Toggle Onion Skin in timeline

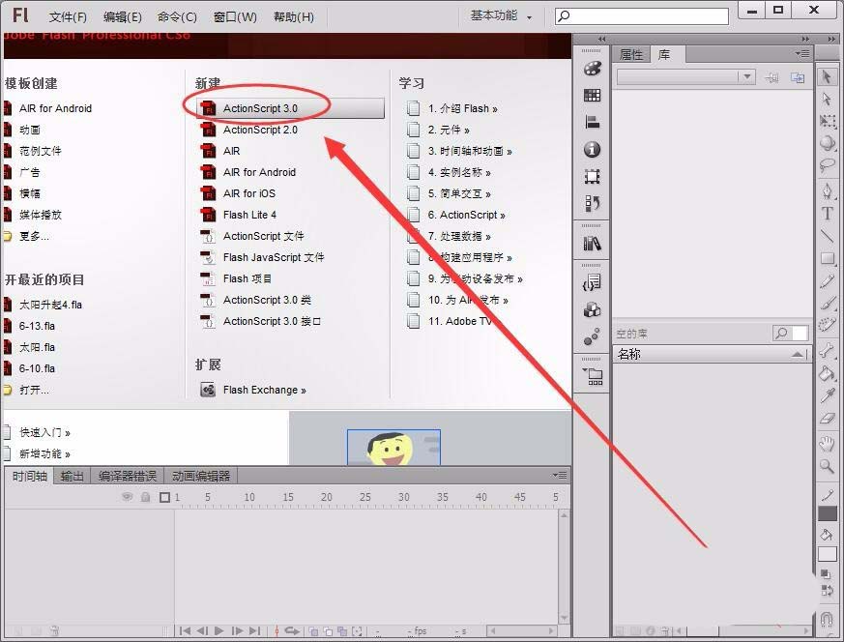[314, 631]
